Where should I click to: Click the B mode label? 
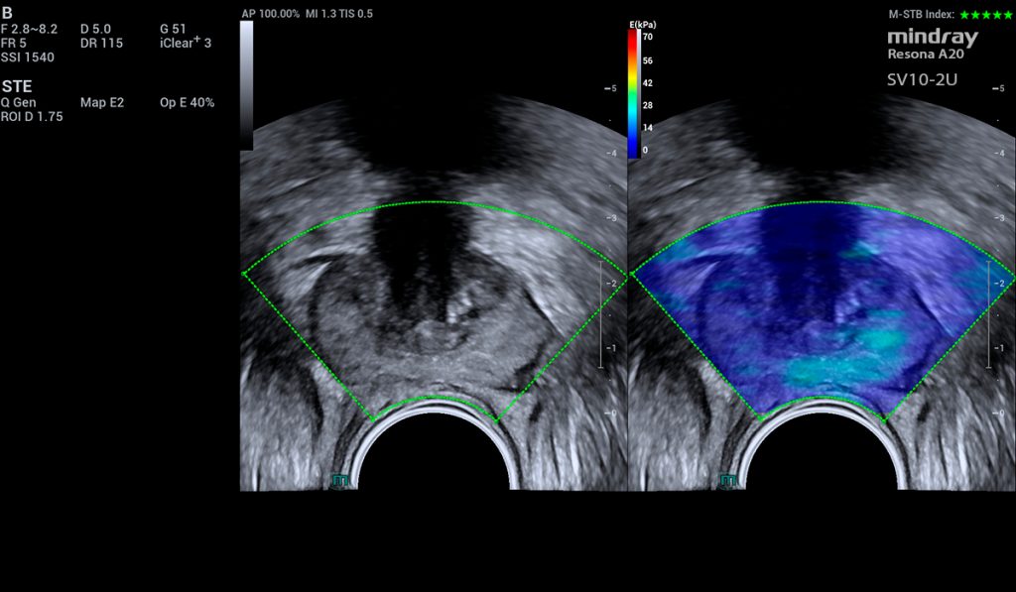click(x=7, y=13)
